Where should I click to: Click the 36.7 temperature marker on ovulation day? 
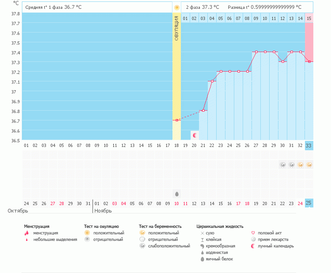(x=177, y=120)
